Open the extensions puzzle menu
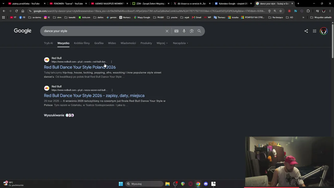 pyautogui.click(x=308, y=11)
